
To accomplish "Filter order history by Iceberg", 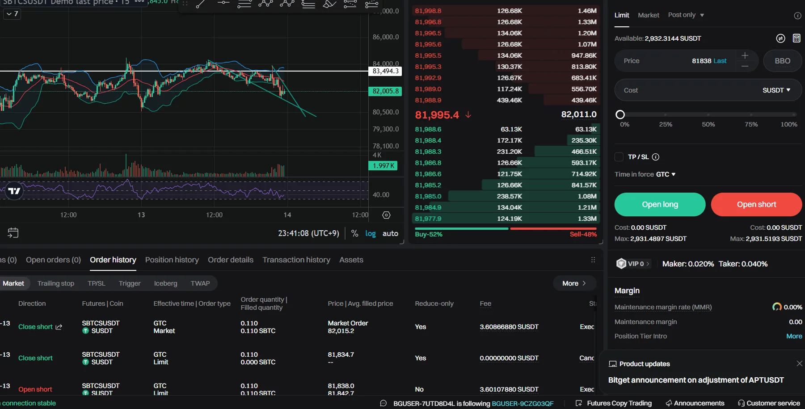I will pyautogui.click(x=166, y=283).
